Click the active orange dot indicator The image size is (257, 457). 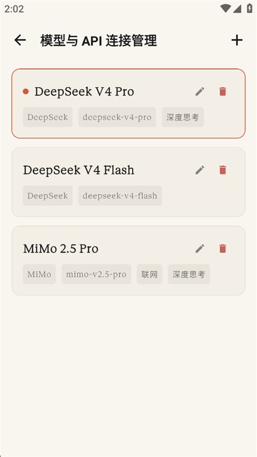point(26,91)
